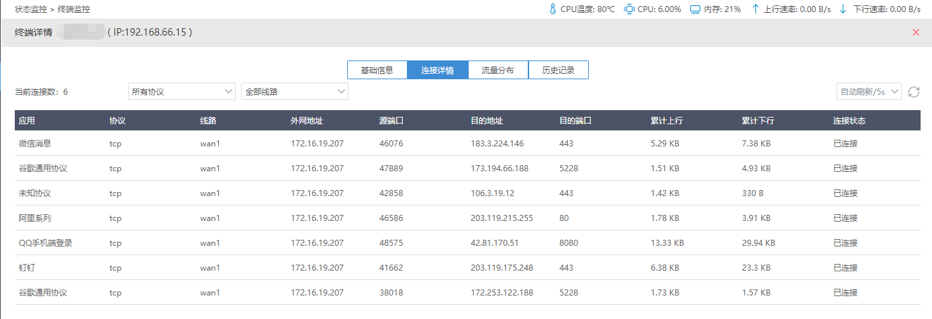The width and height of the screenshot is (932, 319).
Task: Click the 终端监控 breadcrumb link
Action: coord(74,9)
